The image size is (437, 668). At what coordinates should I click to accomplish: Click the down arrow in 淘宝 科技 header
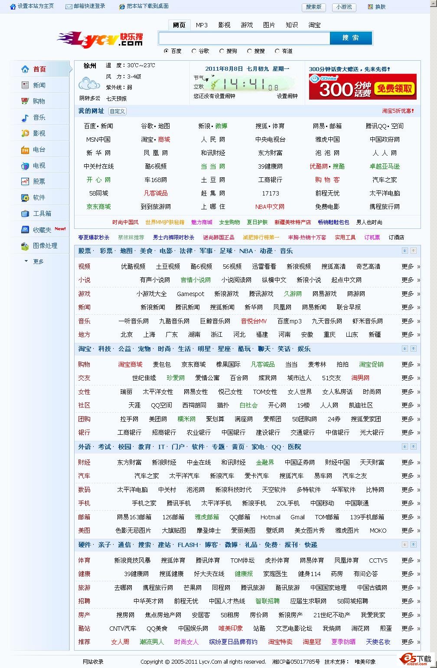404,349
